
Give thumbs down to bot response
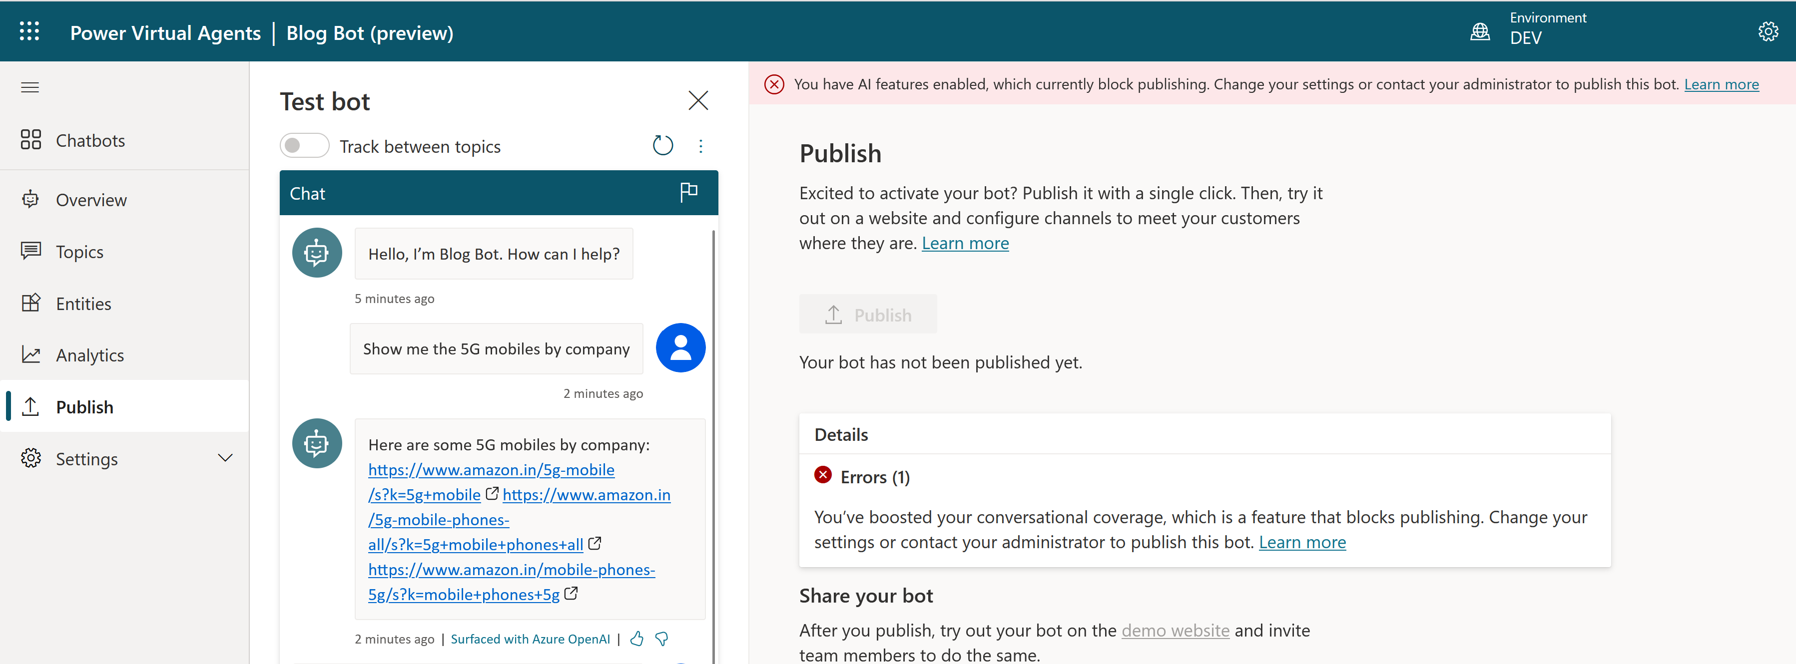(x=661, y=638)
